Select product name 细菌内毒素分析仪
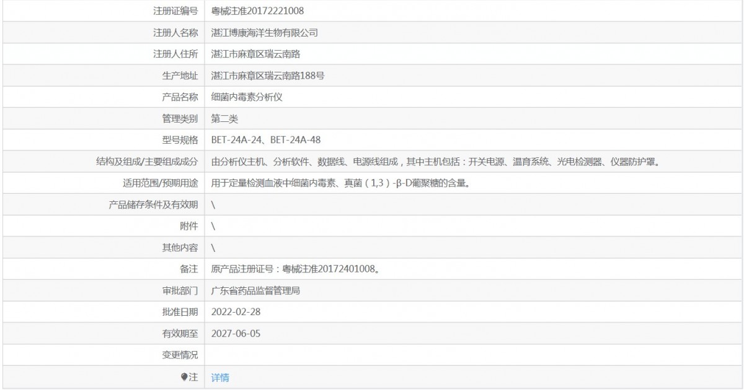Image resolution: width=744 pixels, height=390 pixels. (247, 97)
